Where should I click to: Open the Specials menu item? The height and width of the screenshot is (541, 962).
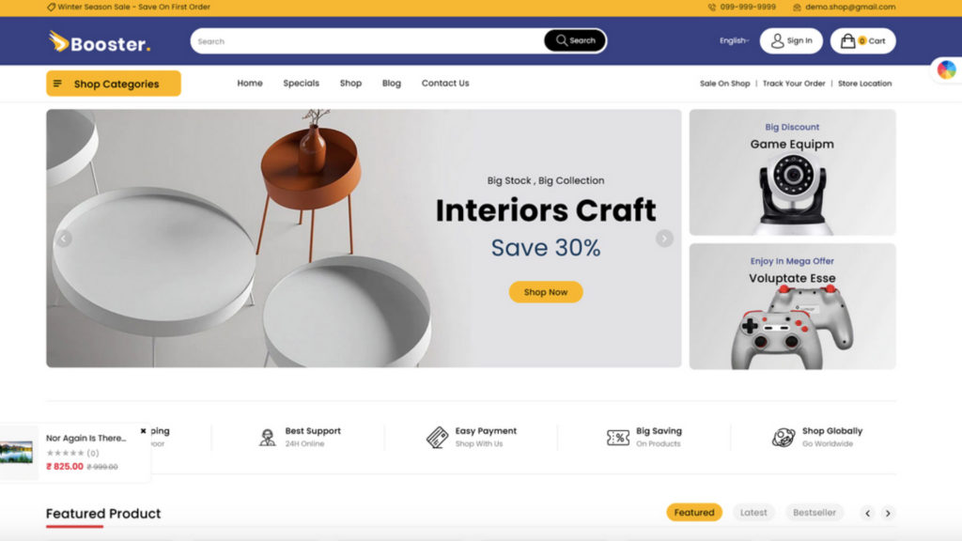(x=302, y=83)
